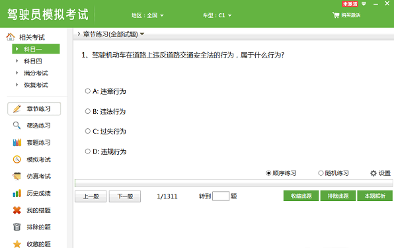Viewport: 394px width, 248px height.
Task: Expand the 科目四 tree item
Action: click(x=17, y=61)
